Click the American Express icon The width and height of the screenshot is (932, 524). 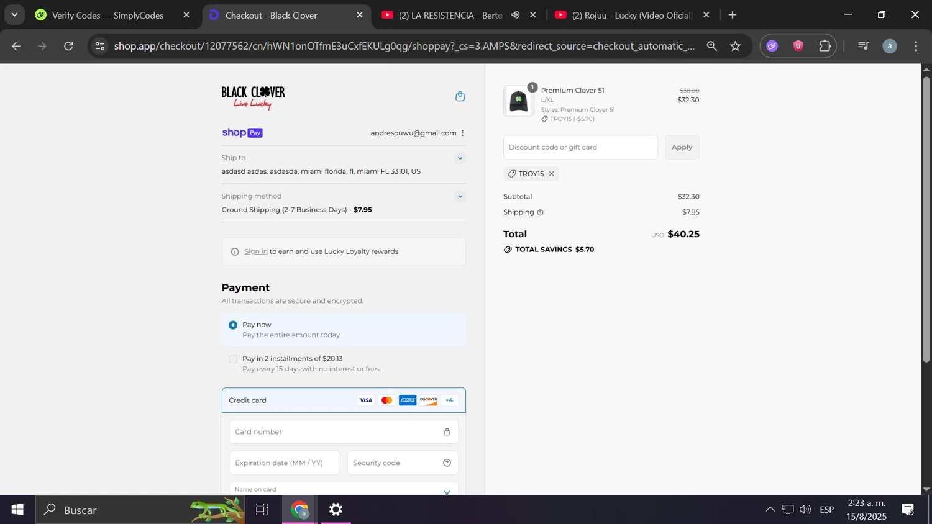point(408,400)
